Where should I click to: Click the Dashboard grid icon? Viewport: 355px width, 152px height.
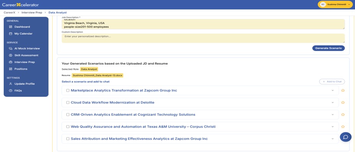point(10,27)
